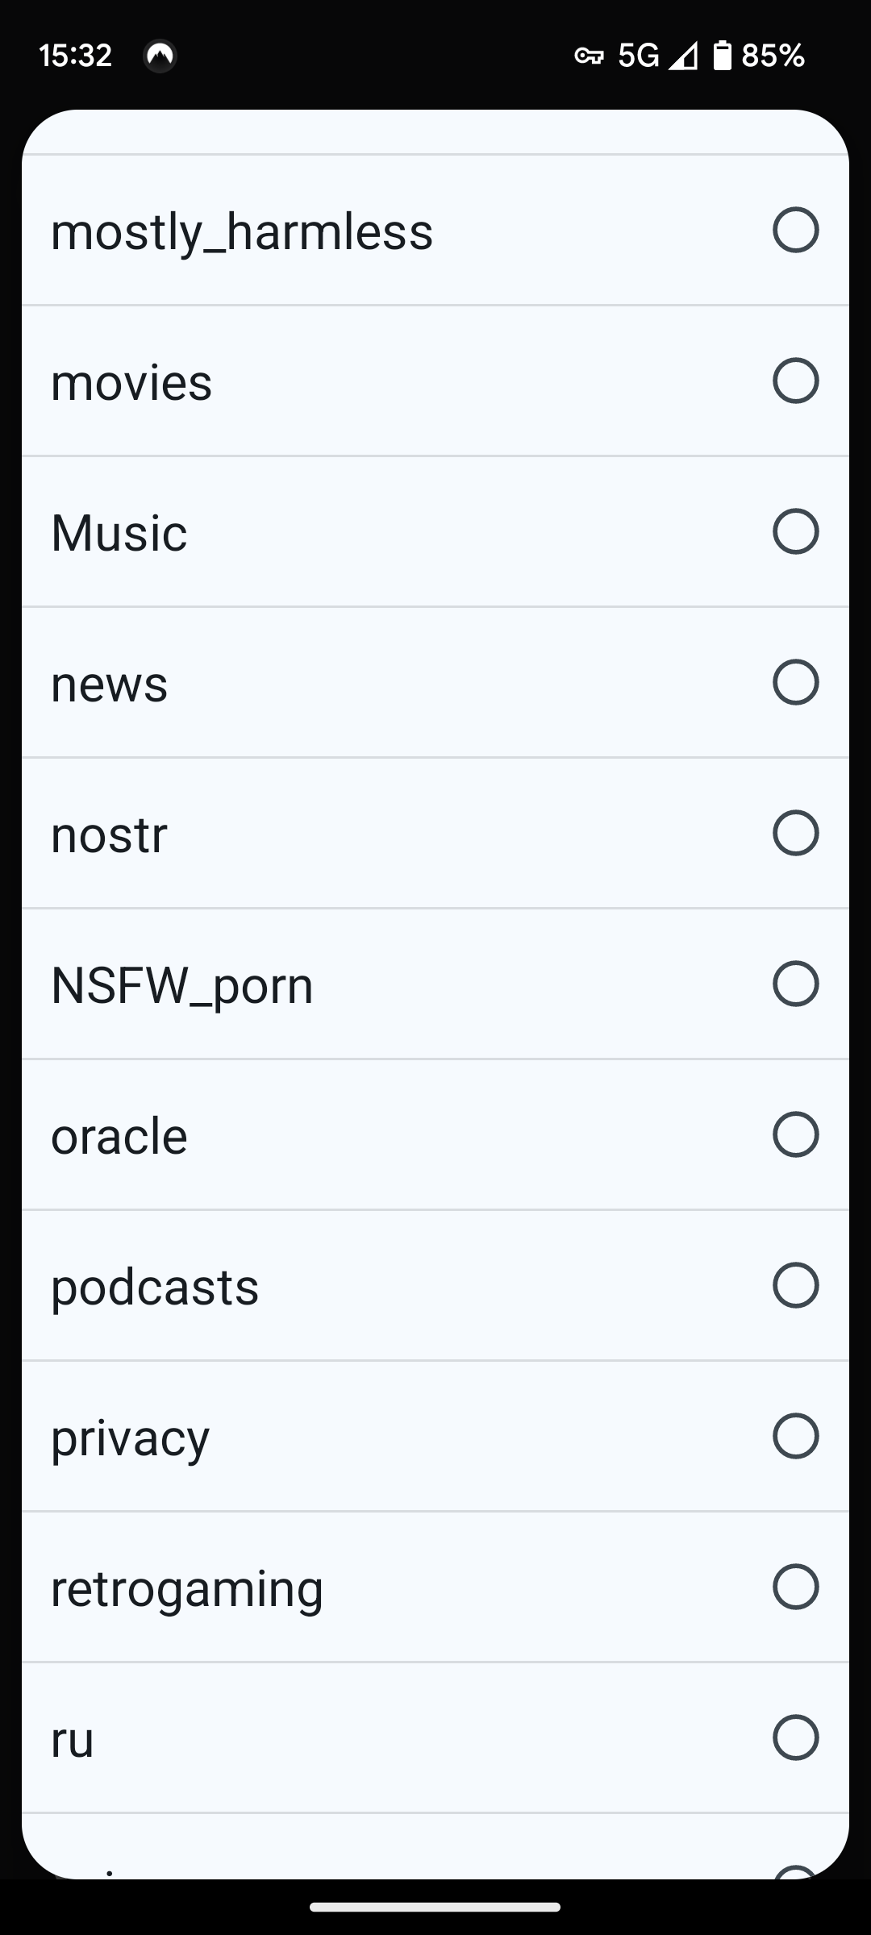Tap the Music list entry label

[119, 533]
